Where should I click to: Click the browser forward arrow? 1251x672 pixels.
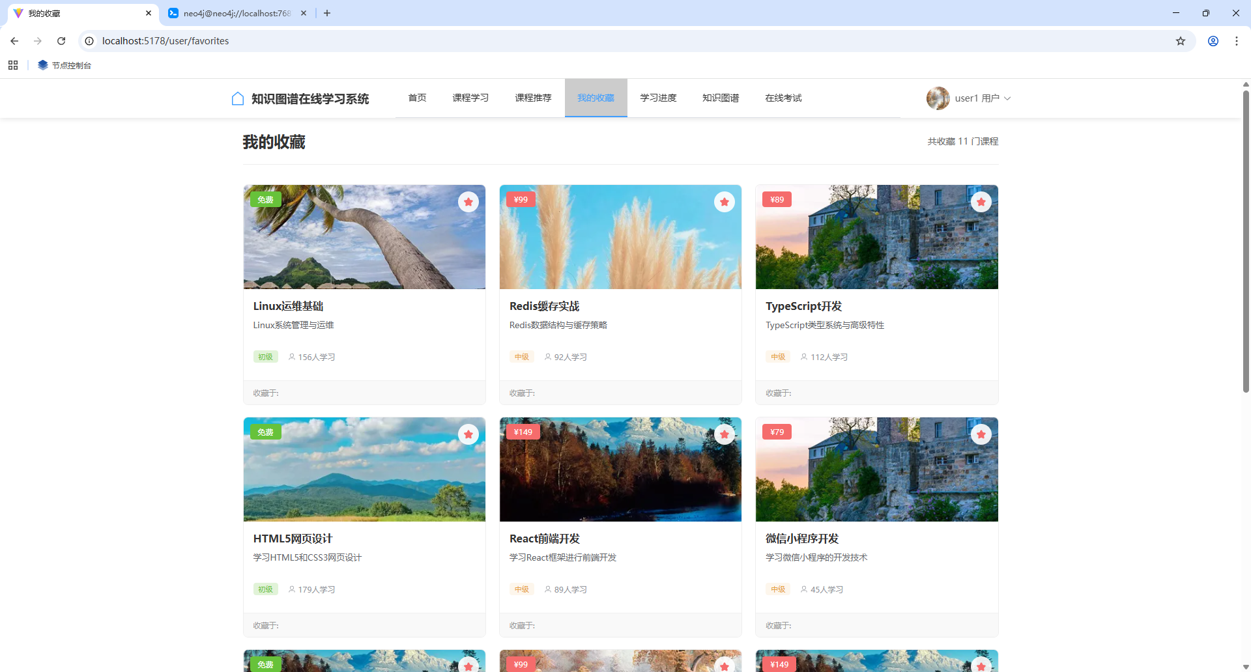pyautogui.click(x=38, y=41)
